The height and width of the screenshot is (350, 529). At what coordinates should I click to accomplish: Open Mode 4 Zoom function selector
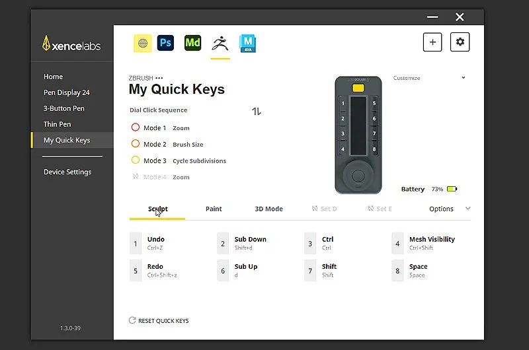181,177
